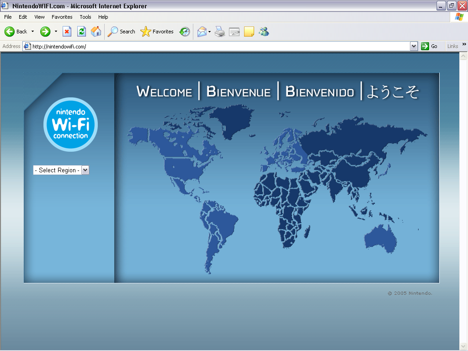Stop page loading with the red X icon
The height and width of the screenshot is (351, 468).
[67, 32]
